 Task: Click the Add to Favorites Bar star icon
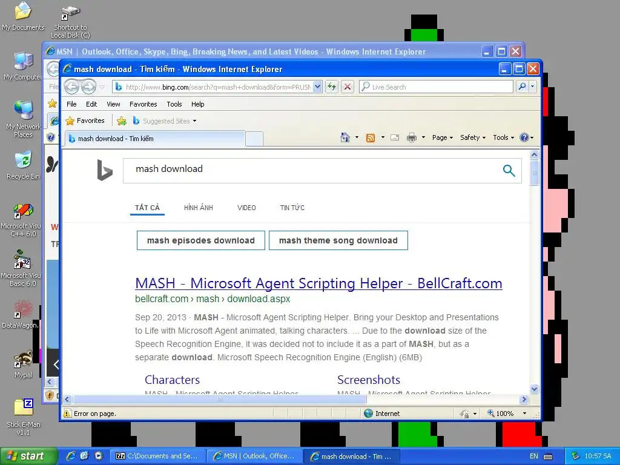(x=122, y=120)
